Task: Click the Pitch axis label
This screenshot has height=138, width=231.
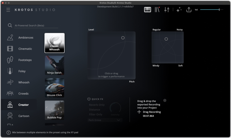Action: coord(132,82)
